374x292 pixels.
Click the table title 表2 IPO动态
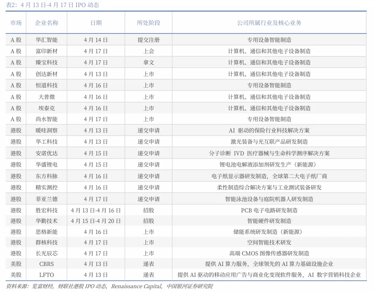[52, 5]
